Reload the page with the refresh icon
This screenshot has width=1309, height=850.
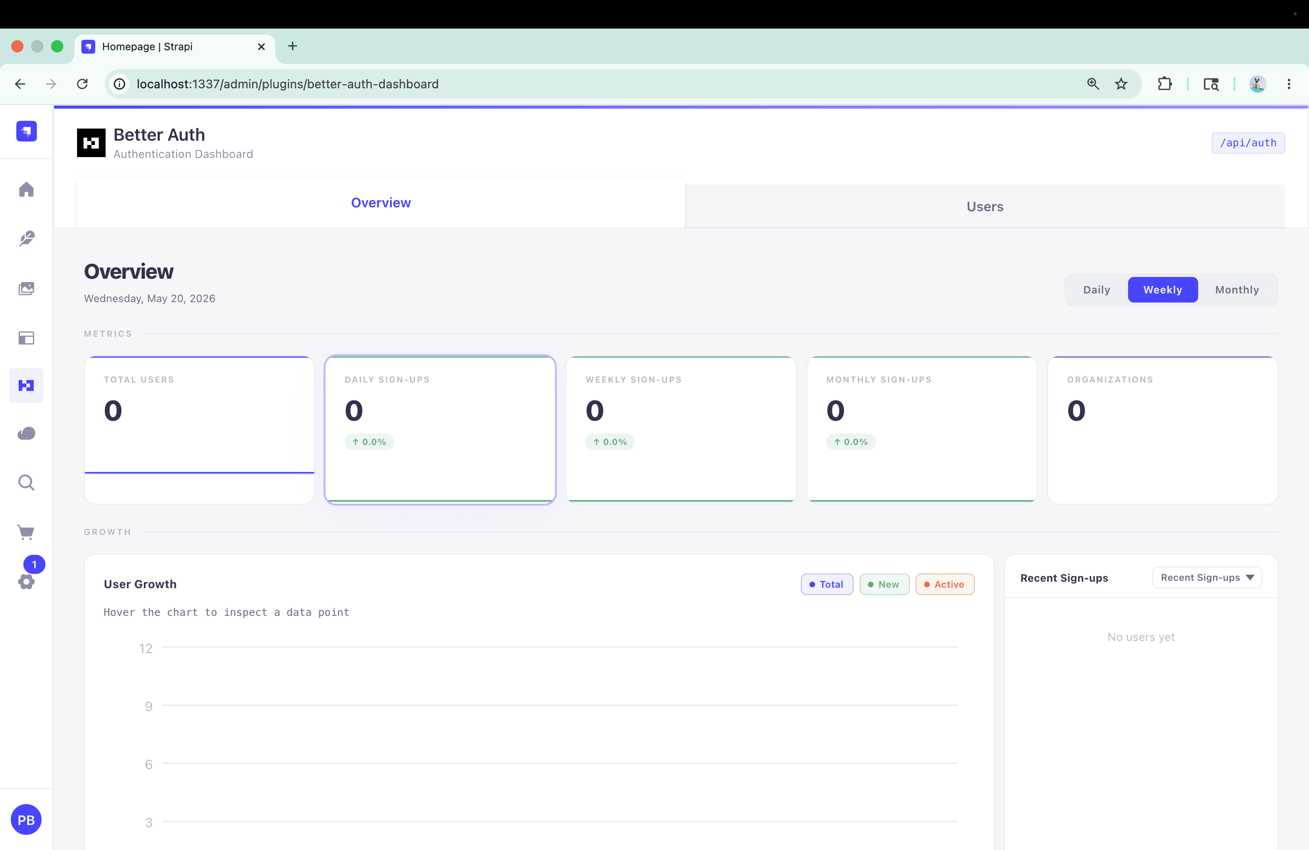click(83, 84)
